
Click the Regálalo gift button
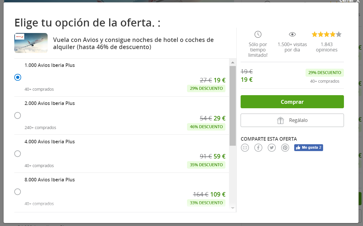point(292,120)
